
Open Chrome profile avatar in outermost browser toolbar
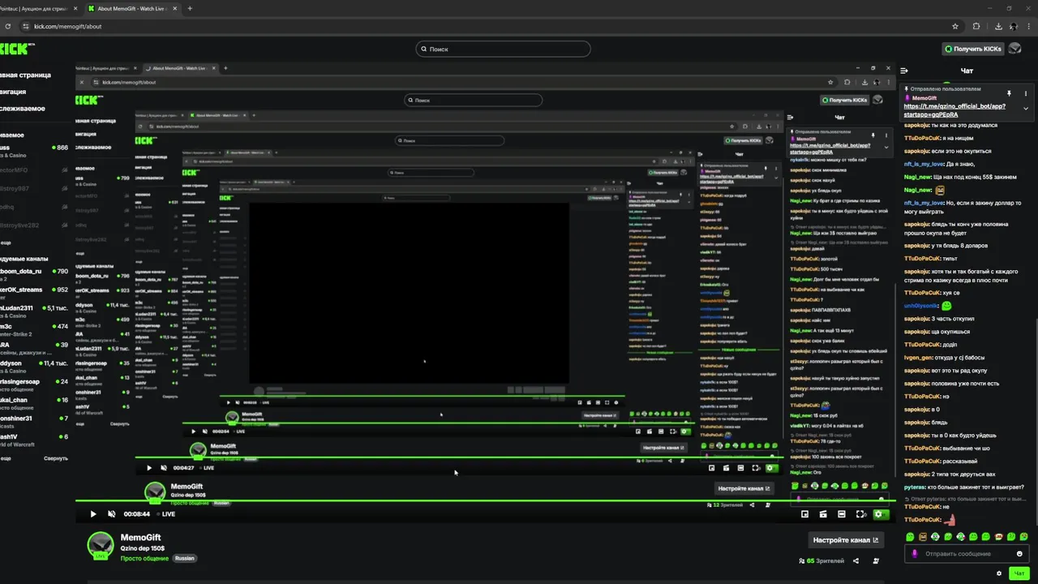[1014, 26]
